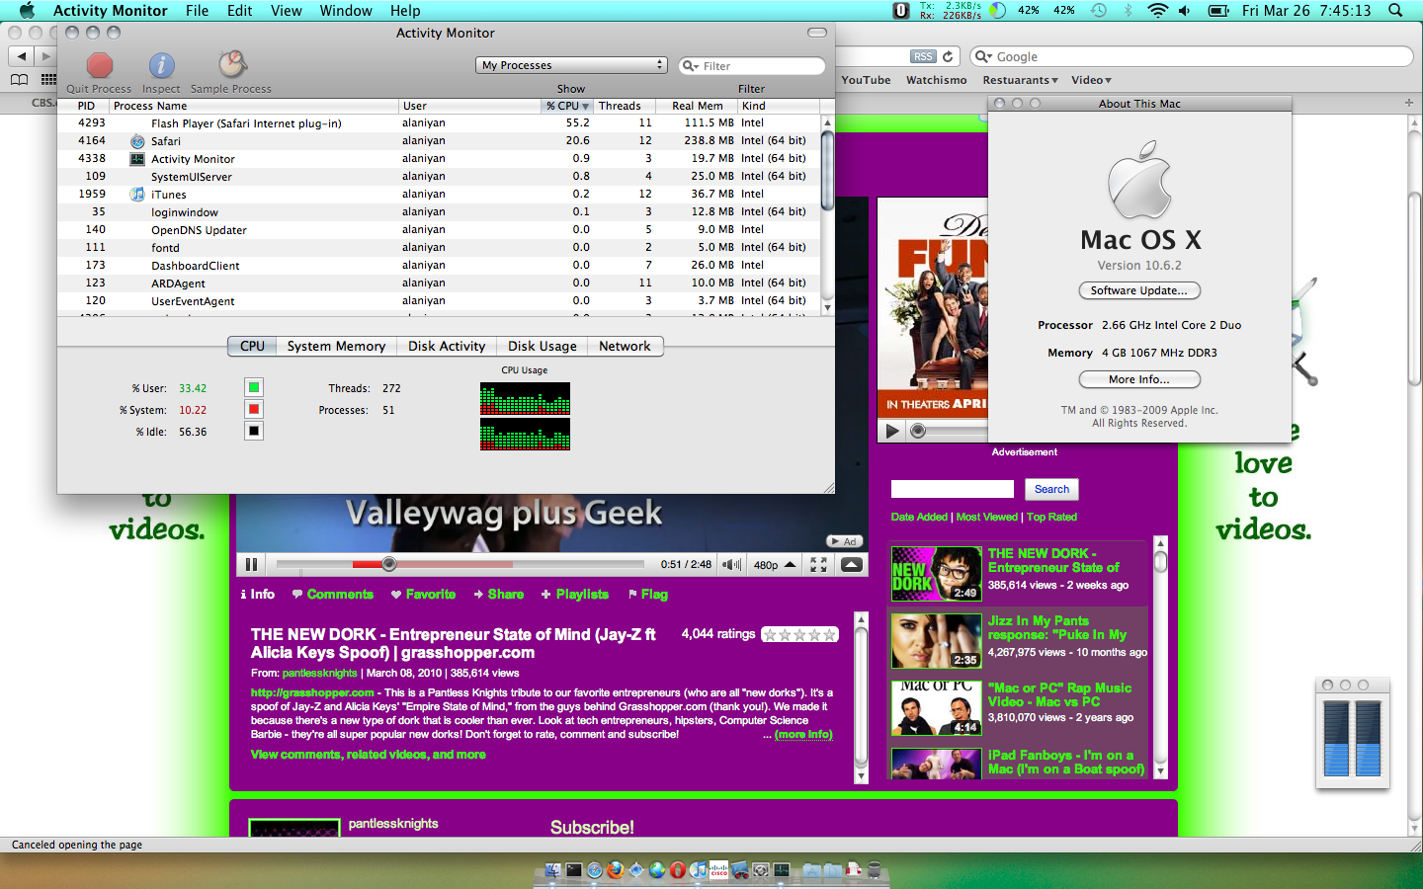Open the grasshopper.com link in description

click(312, 692)
